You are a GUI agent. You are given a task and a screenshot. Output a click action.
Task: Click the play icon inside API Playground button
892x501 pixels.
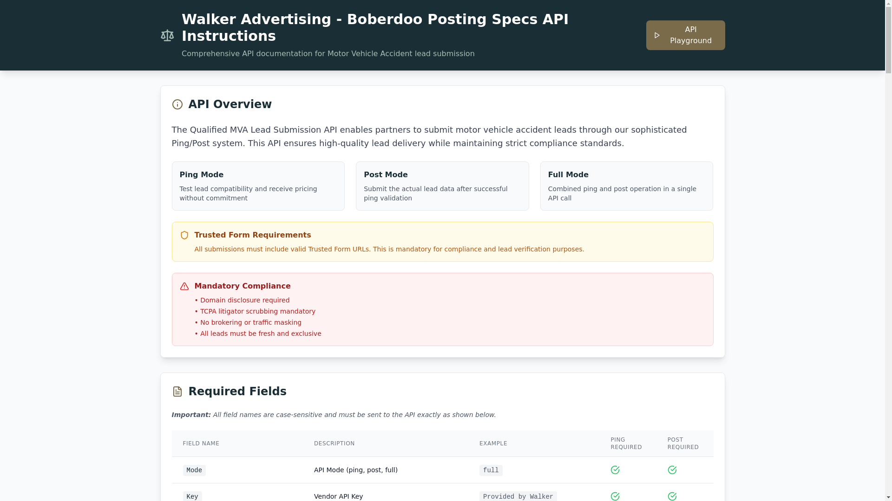657,35
